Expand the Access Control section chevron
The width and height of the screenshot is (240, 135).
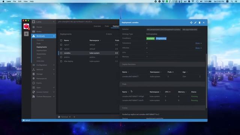(54, 92)
